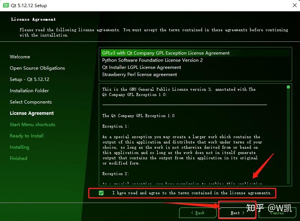The width and height of the screenshot is (300, 221).
Task: Select Python Software Foundation License Version 2
Action: (x=196, y=60)
